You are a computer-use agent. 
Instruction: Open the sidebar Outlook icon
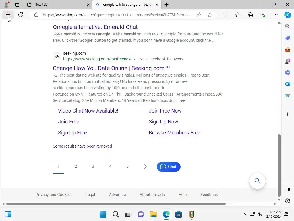[287, 84]
